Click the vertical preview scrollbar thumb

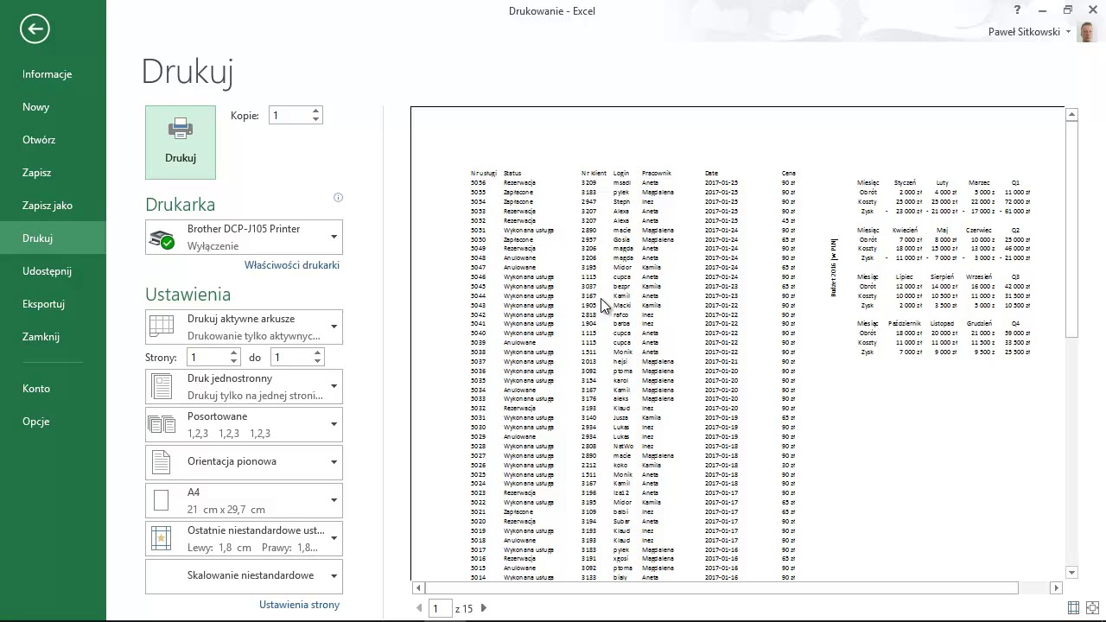coord(1072,229)
